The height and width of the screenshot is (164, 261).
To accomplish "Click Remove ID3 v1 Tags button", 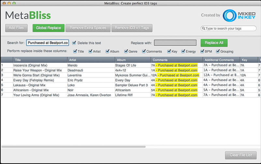I will coord(132,28).
